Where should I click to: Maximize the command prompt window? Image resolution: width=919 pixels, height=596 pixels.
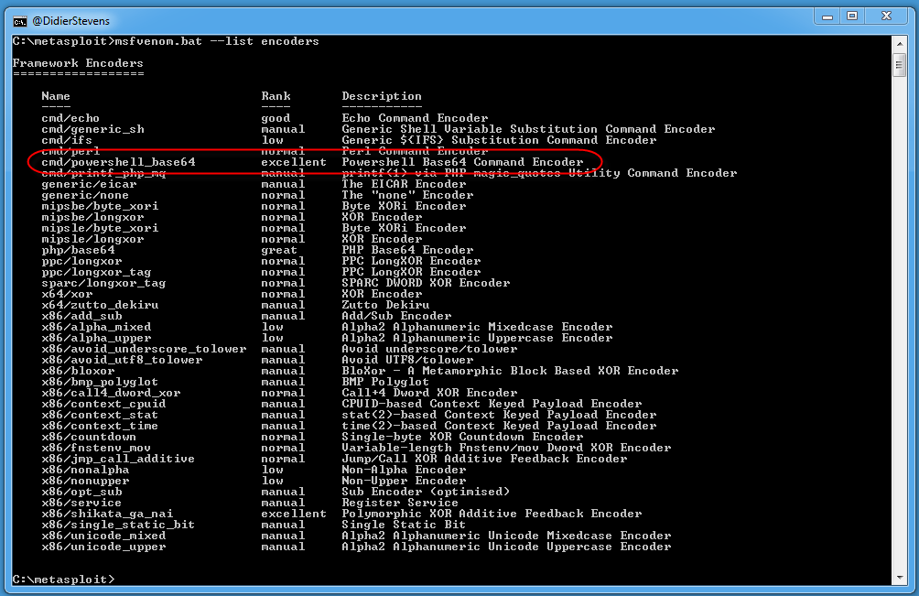852,16
